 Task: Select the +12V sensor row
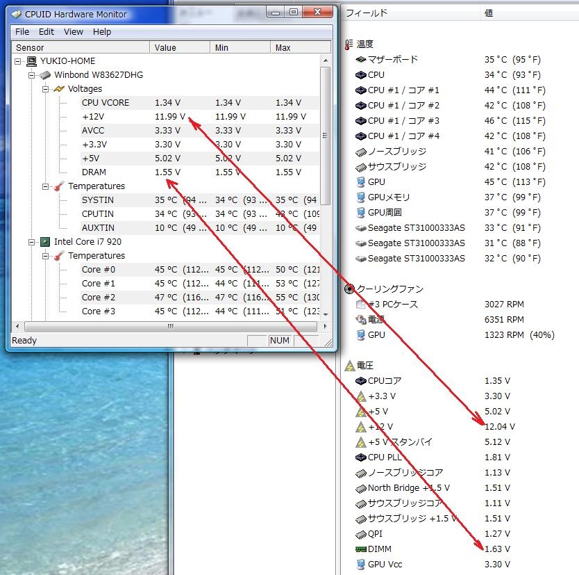tap(199, 117)
